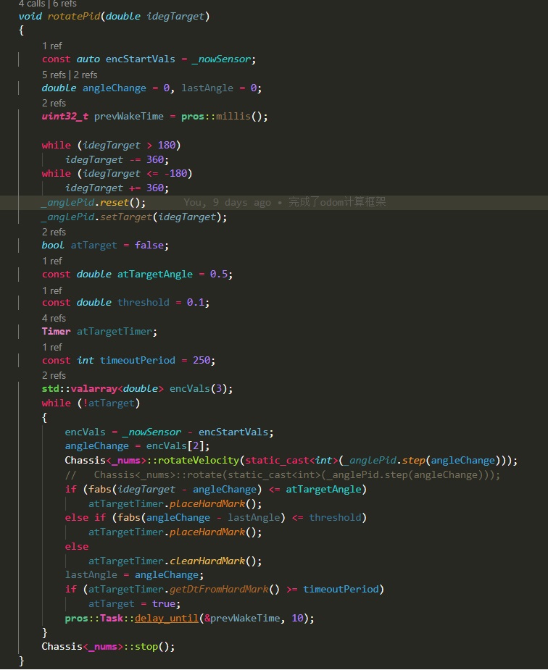Click the setTarget method call
The width and height of the screenshot is (548, 670).
click(126, 217)
